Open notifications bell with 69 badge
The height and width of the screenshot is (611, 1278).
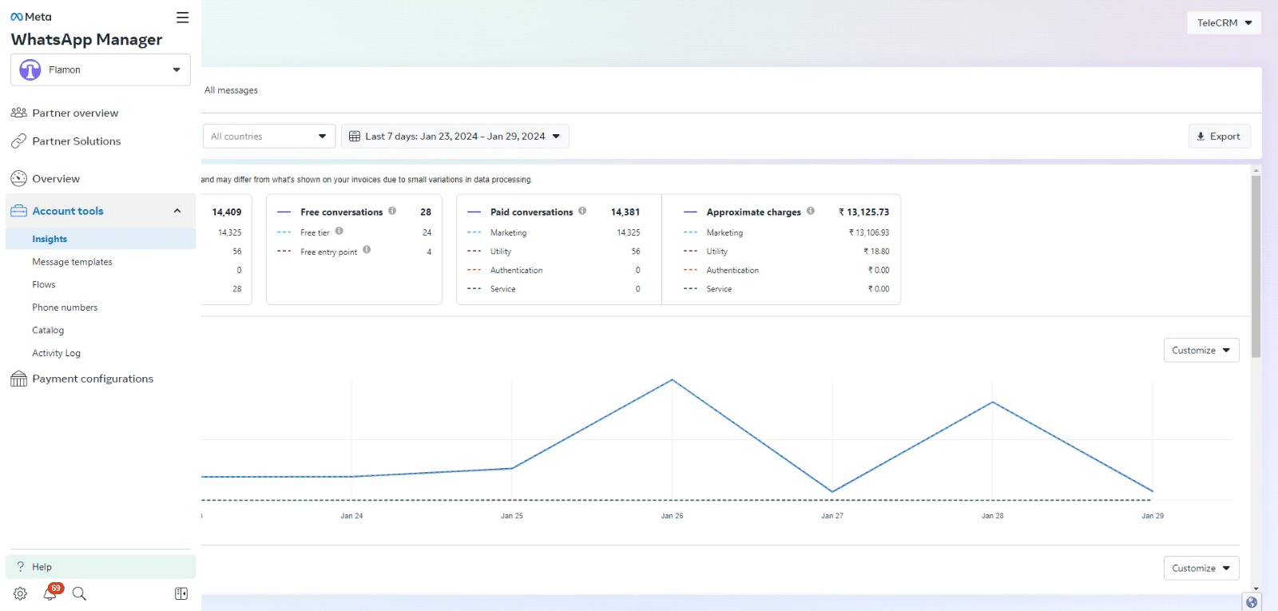[50, 593]
